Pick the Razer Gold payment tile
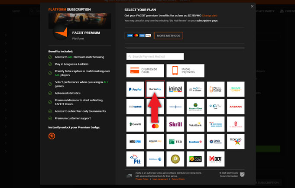The width and height of the screenshot is (295, 188). click(x=195, y=159)
